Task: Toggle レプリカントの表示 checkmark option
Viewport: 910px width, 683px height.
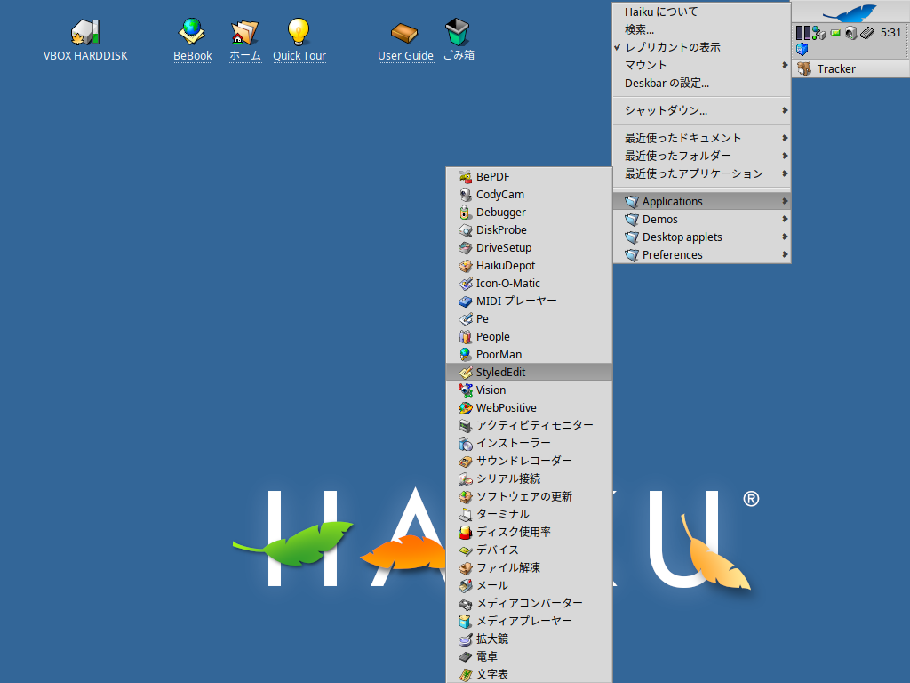Action: (672, 47)
